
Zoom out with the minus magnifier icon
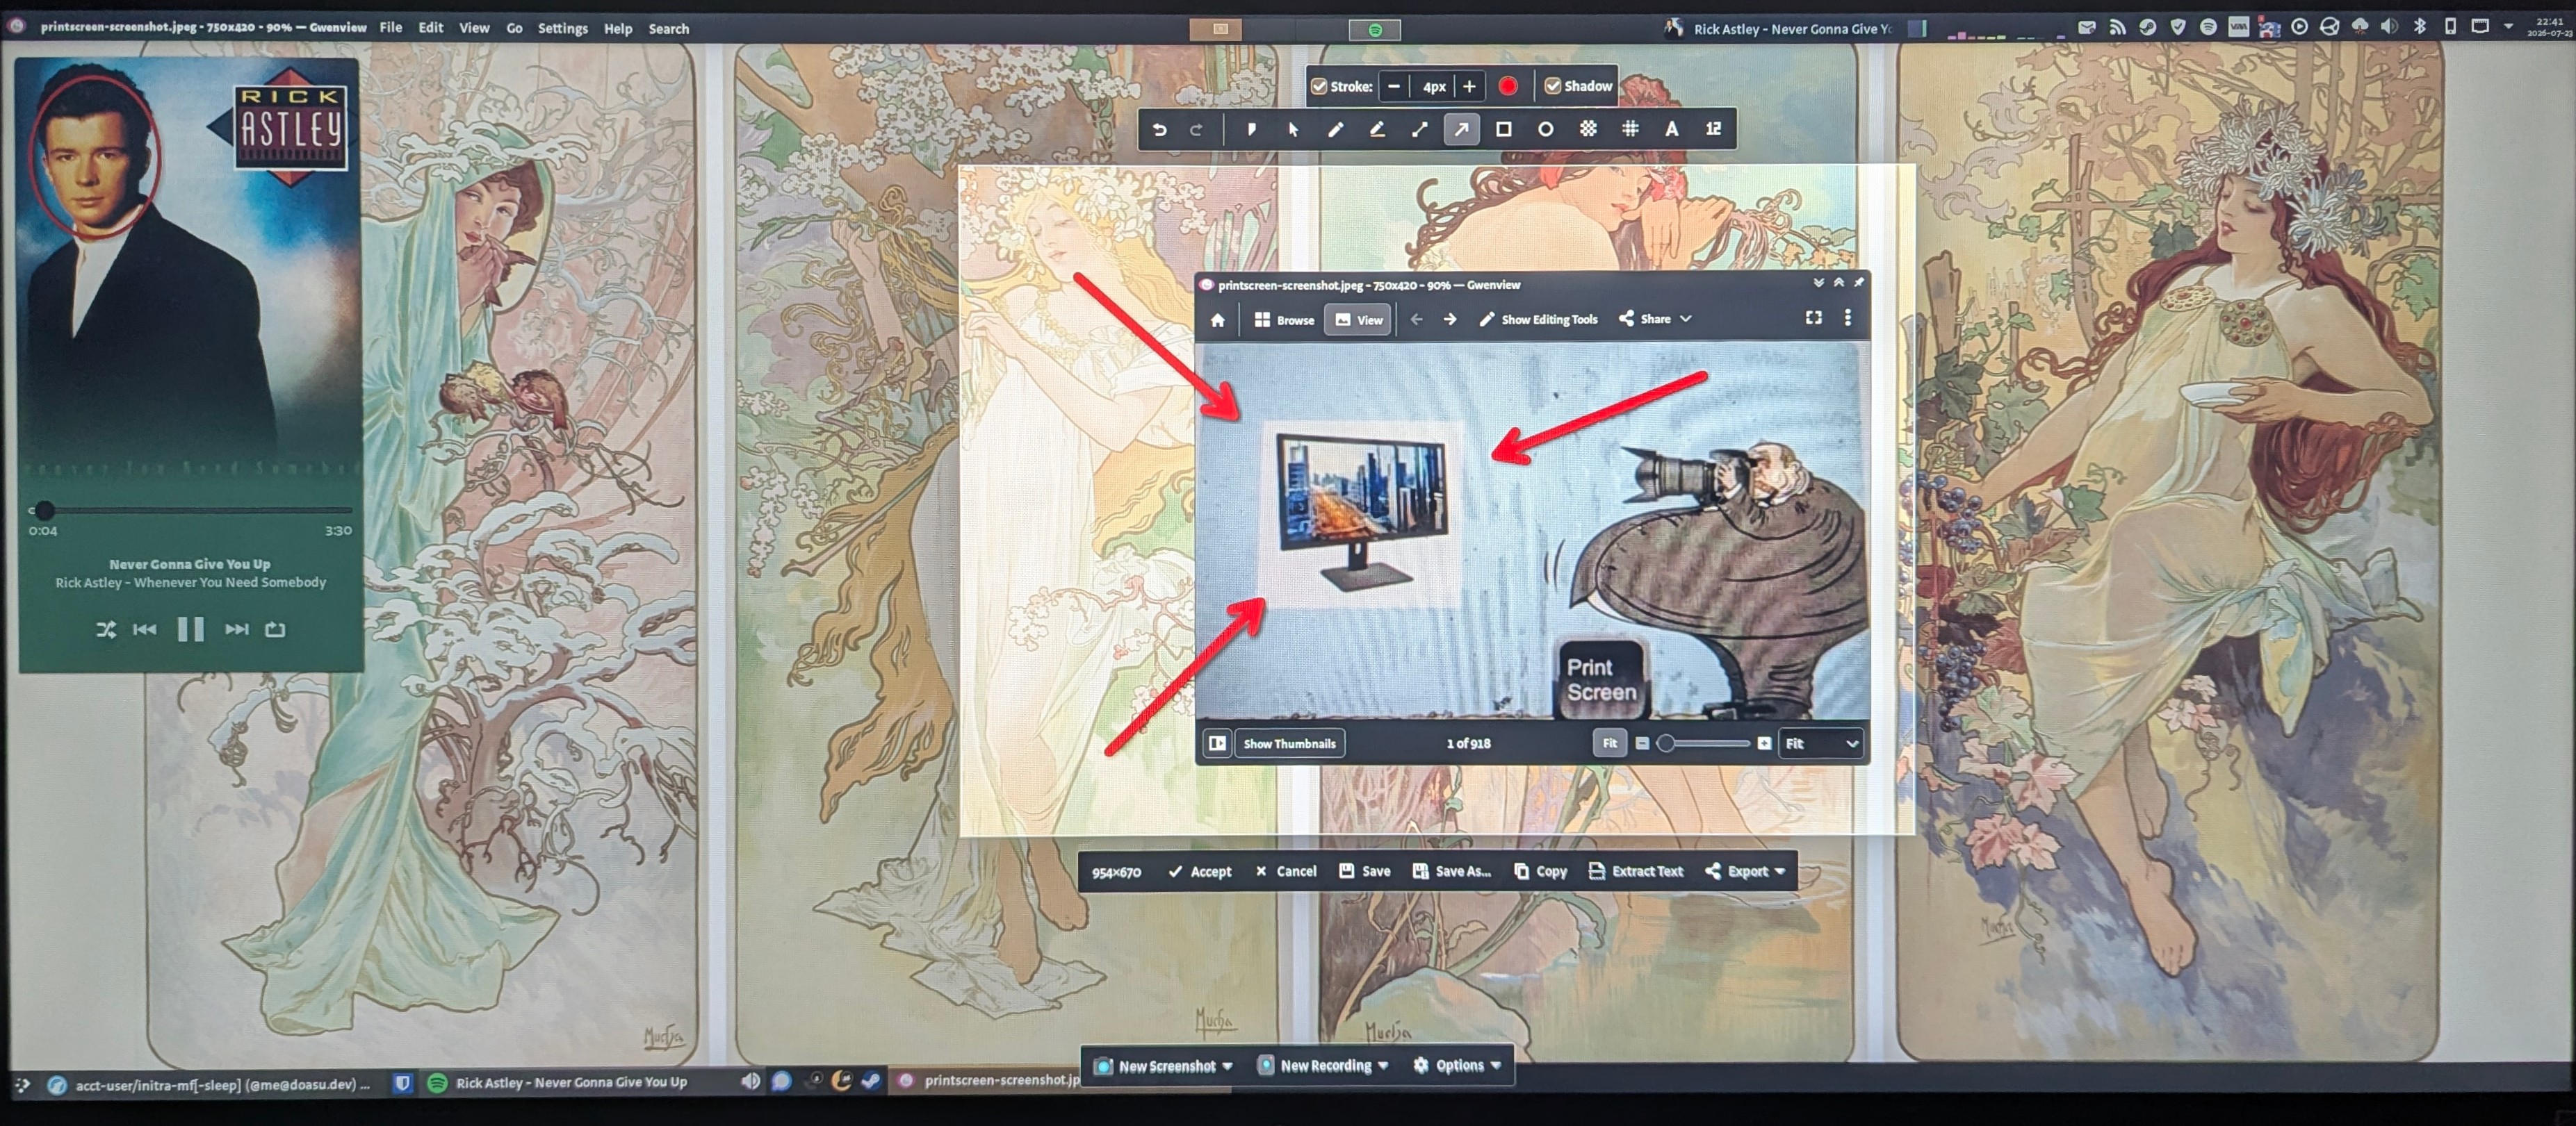(1642, 743)
